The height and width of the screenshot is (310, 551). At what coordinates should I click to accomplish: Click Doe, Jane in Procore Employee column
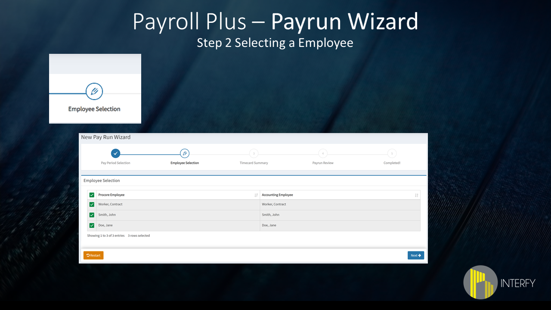click(105, 225)
